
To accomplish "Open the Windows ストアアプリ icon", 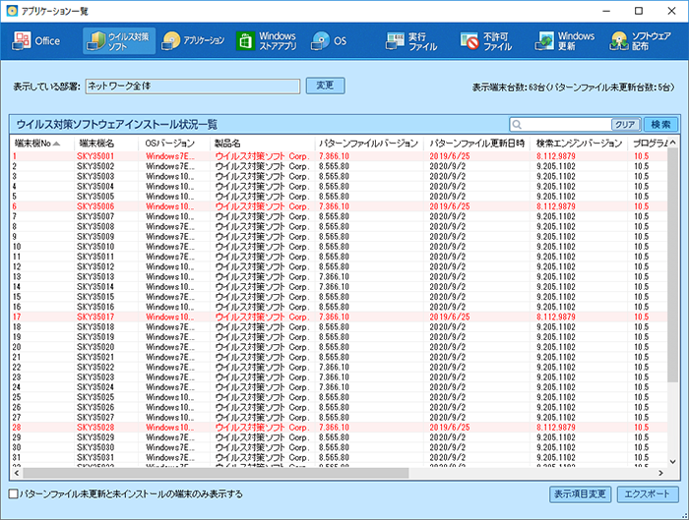I will 267,41.
